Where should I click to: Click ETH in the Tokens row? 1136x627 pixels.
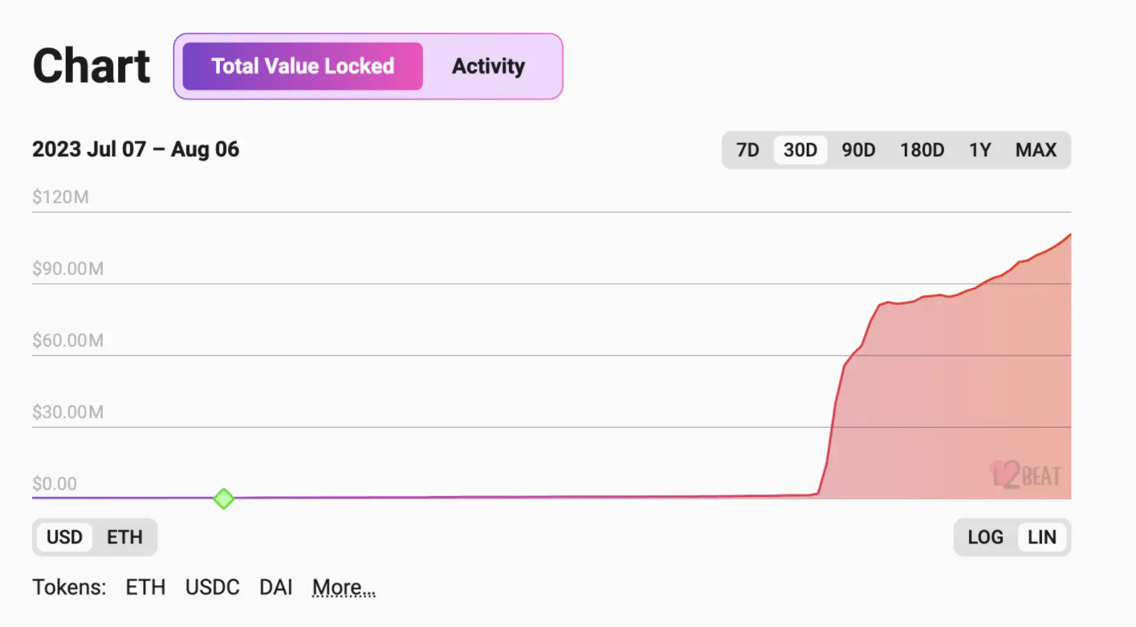click(145, 588)
